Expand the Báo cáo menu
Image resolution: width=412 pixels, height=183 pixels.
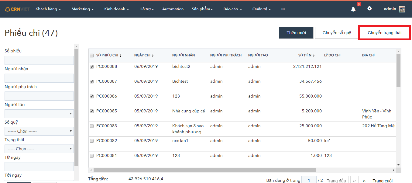pyautogui.click(x=233, y=9)
